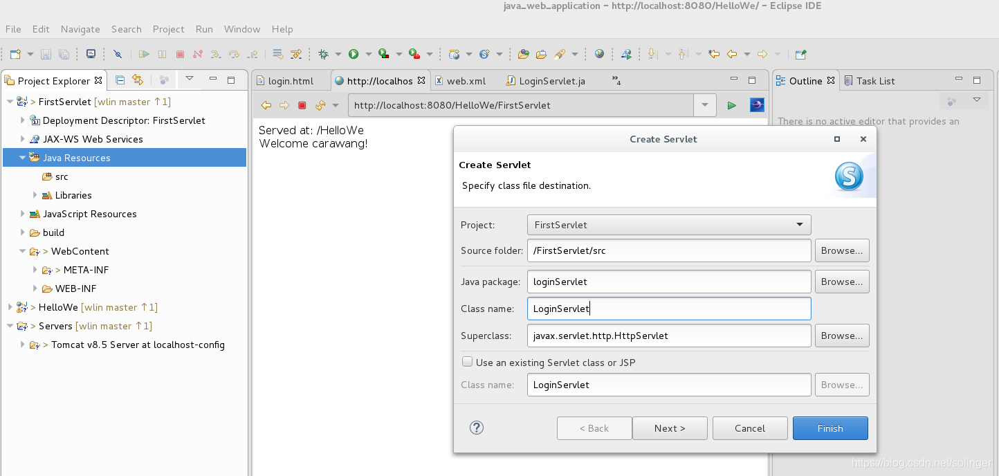Click the active Class name input field

(x=668, y=309)
